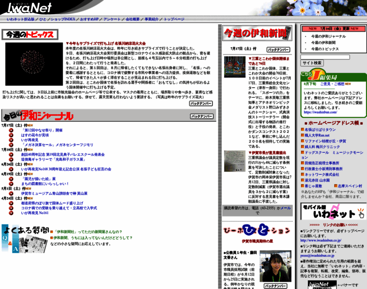Click the メール link in subscription notice
This screenshot has width=367, height=289.
point(285,208)
